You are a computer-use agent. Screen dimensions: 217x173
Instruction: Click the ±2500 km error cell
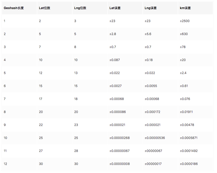(185, 21)
